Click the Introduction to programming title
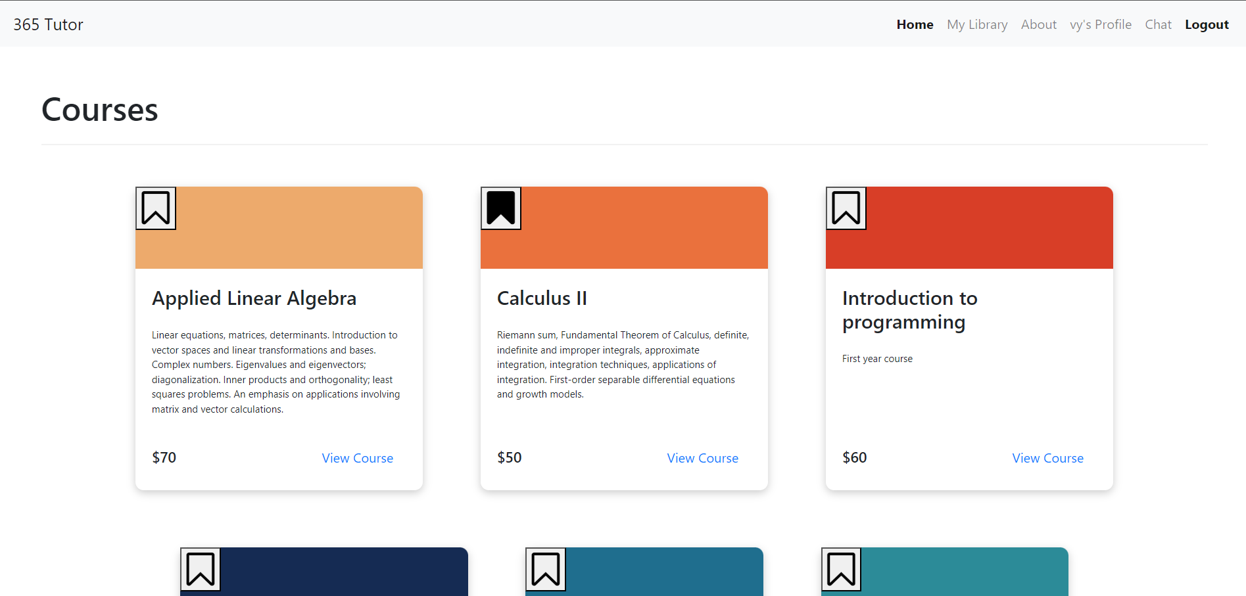 (x=910, y=310)
